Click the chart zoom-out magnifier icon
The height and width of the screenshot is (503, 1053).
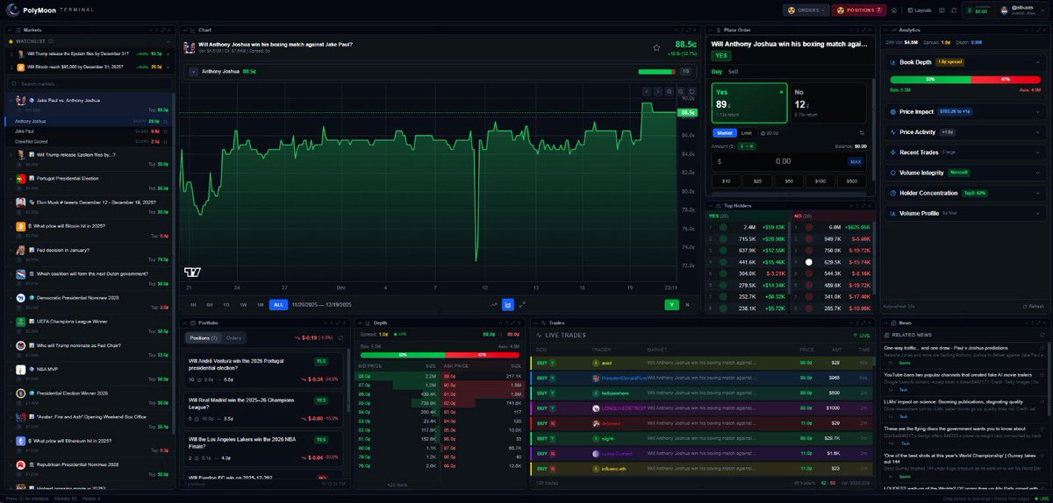[x=681, y=92]
